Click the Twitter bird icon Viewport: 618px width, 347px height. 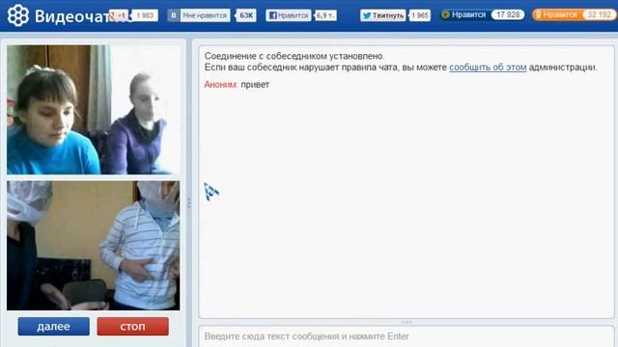[x=367, y=15]
